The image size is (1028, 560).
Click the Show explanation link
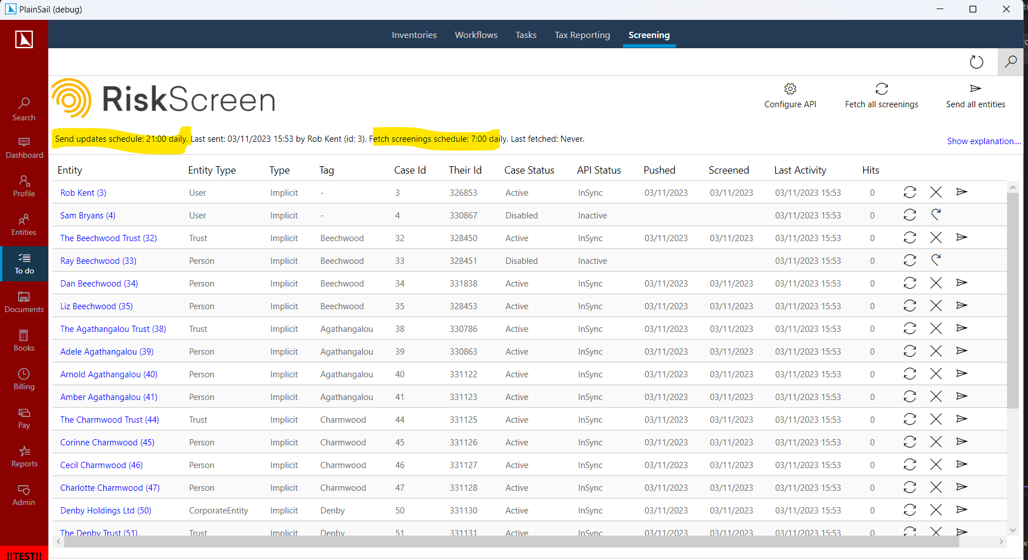tap(984, 141)
